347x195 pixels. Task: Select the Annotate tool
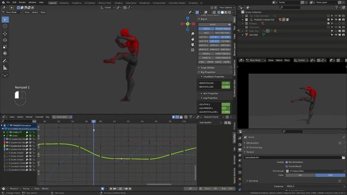pos(5,61)
